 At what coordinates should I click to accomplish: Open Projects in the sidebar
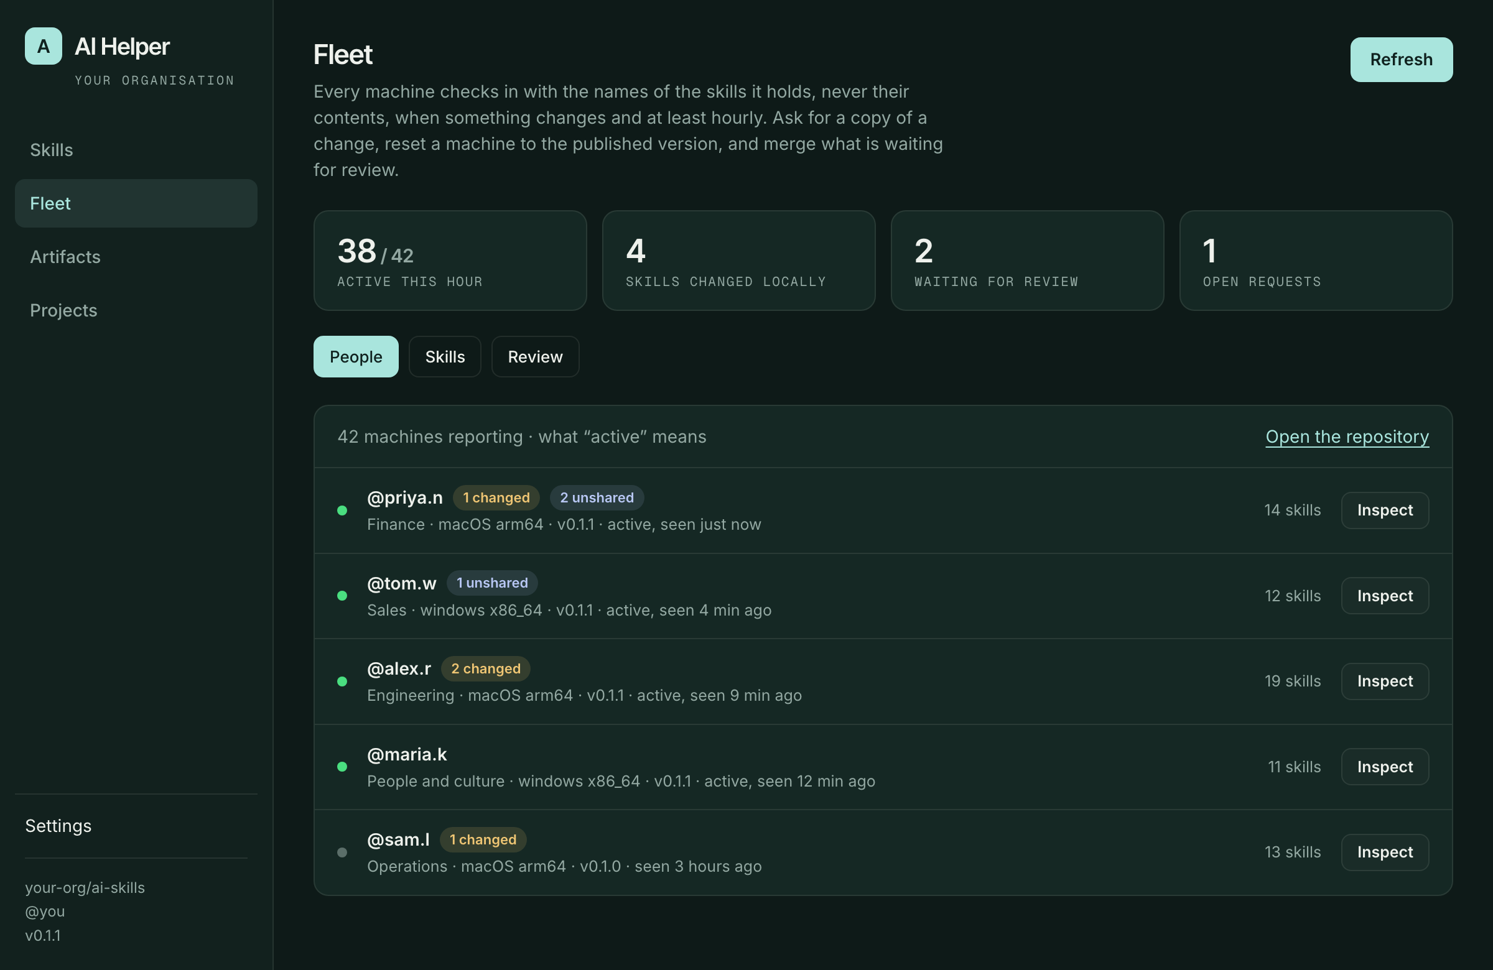136,310
